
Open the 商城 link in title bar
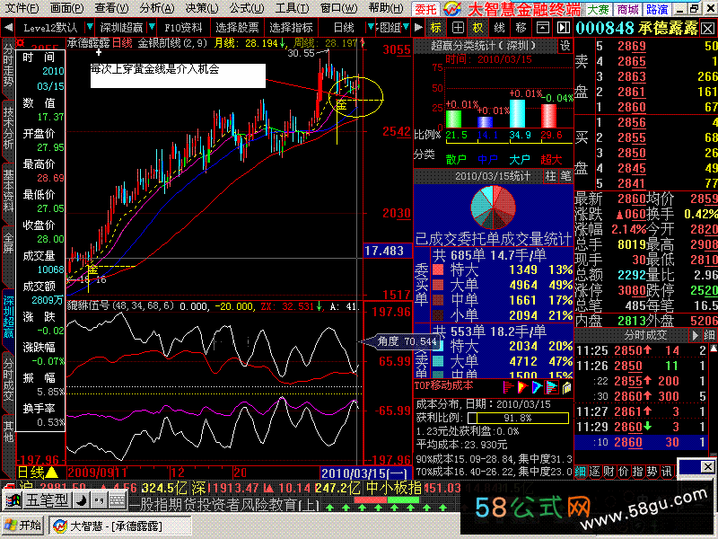pos(627,9)
